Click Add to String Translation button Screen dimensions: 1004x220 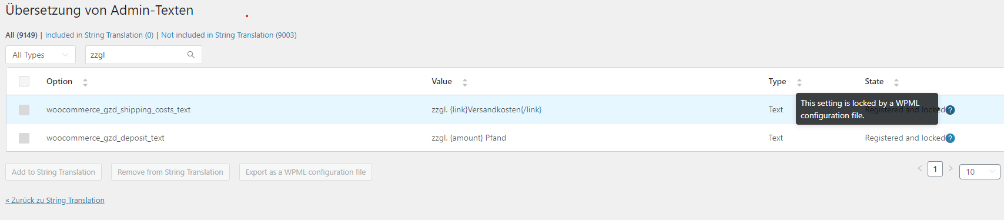(53, 172)
